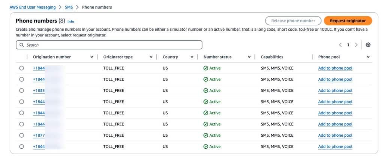Click the Capabilities column header
This screenshot has height=158, width=384.
click(272, 57)
